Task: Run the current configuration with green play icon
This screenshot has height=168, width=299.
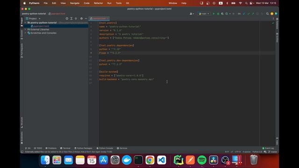Action: (214, 14)
